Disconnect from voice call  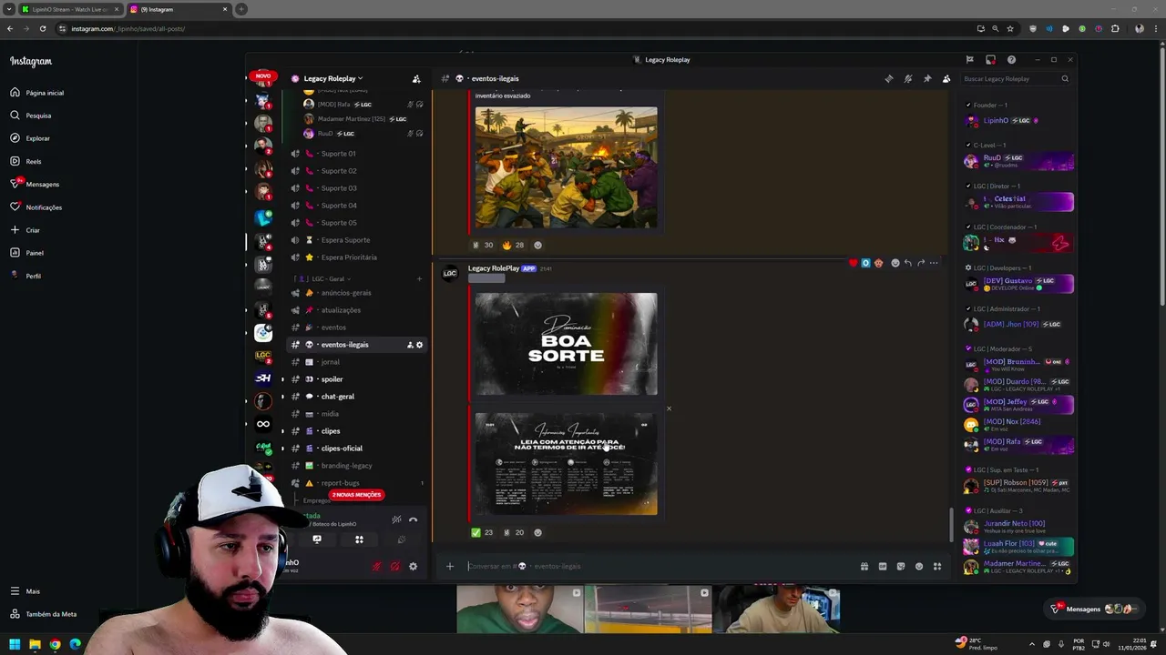coord(413,519)
